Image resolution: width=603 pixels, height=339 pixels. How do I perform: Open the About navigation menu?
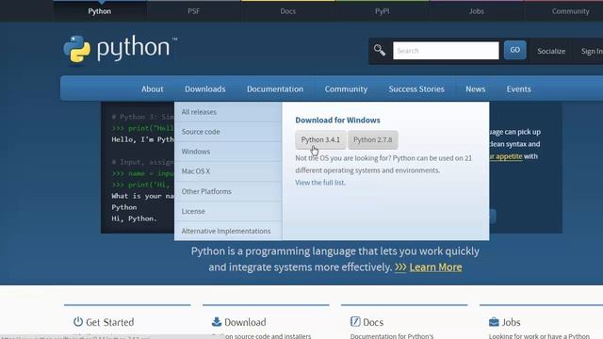point(153,89)
